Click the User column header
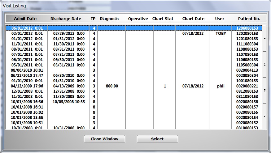 (x=220, y=19)
